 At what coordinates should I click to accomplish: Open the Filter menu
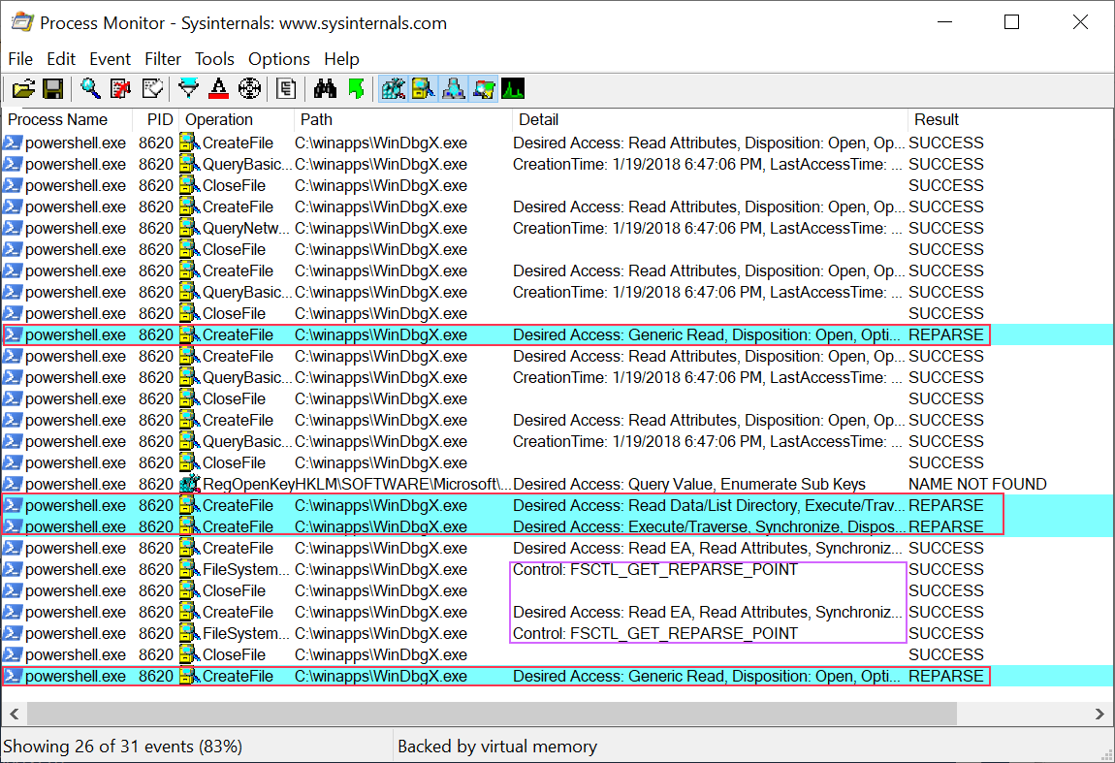(163, 59)
